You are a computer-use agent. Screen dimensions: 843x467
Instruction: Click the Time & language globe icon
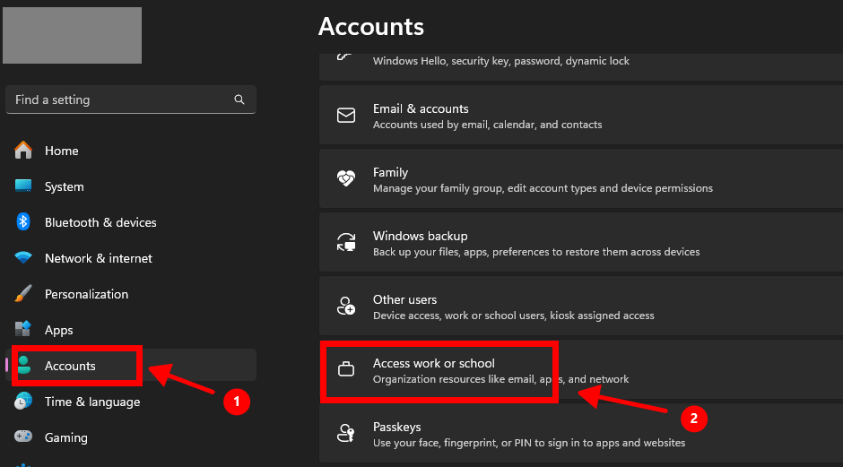(23, 402)
